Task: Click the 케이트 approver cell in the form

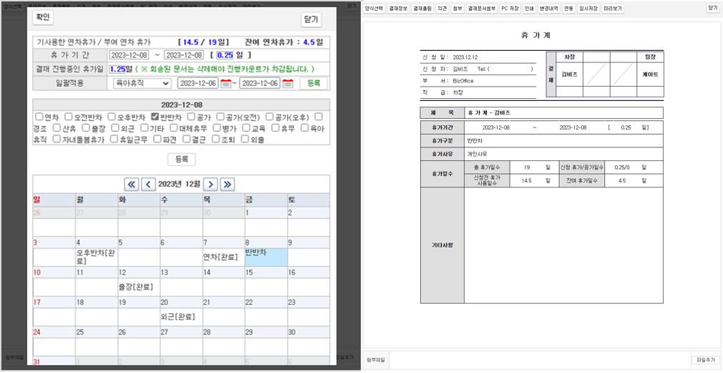Action: 650,74
